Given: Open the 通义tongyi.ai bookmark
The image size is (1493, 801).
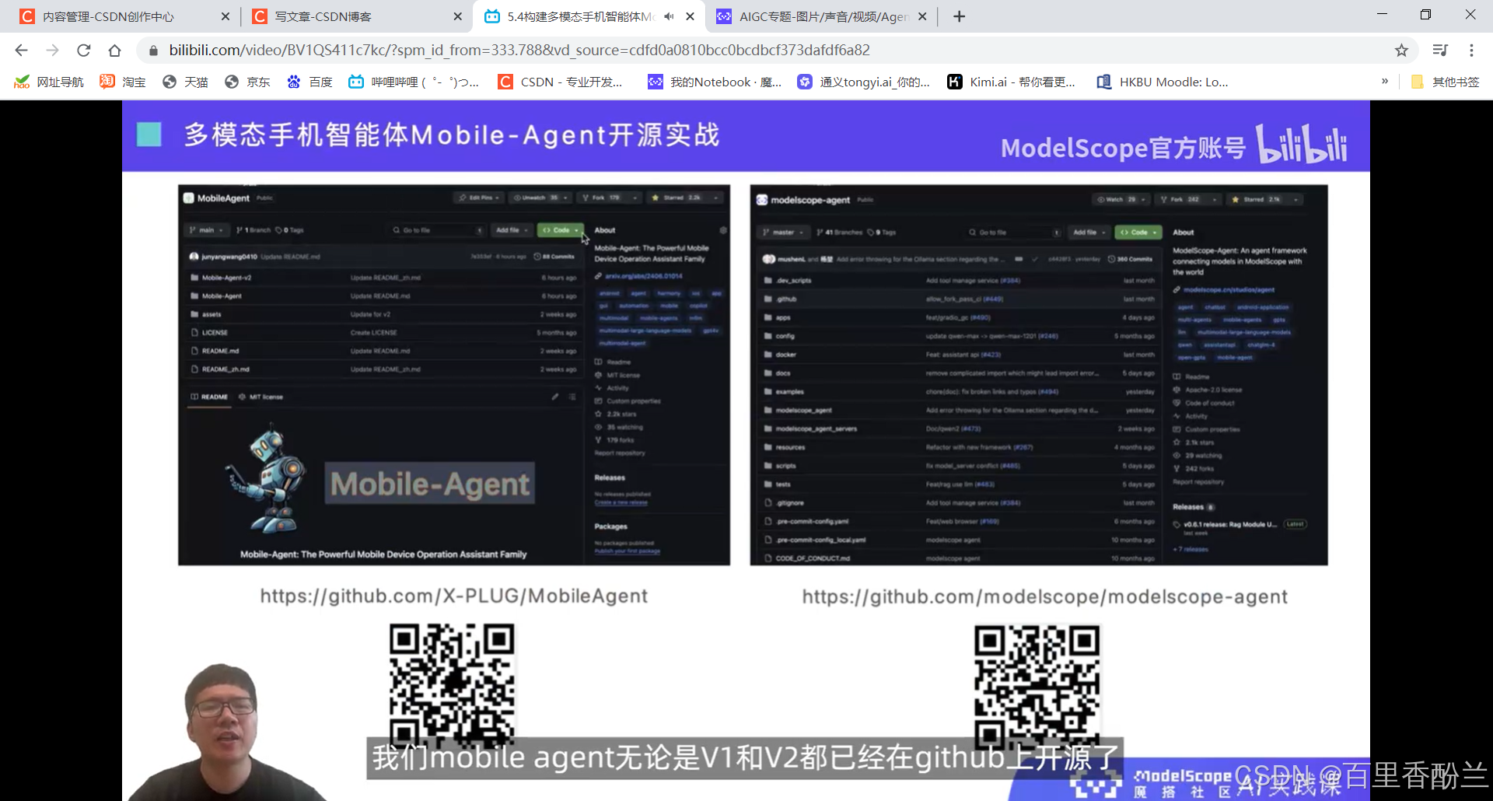Looking at the screenshot, I should click(x=863, y=82).
